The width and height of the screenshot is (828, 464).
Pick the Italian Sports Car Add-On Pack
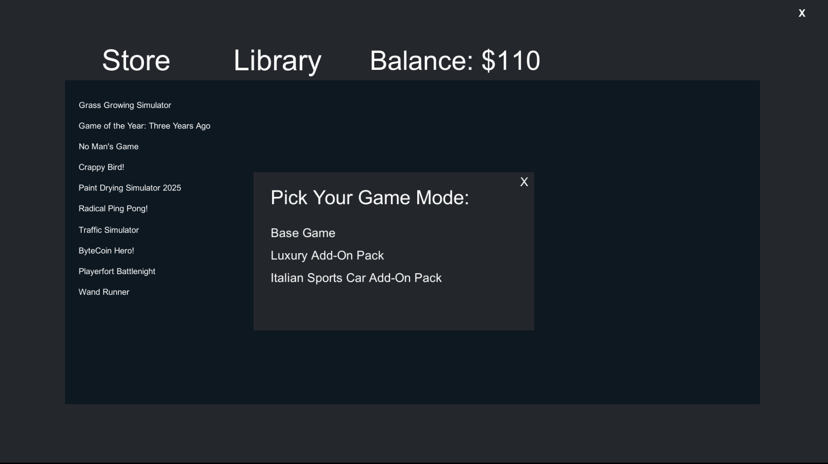click(356, 278)
